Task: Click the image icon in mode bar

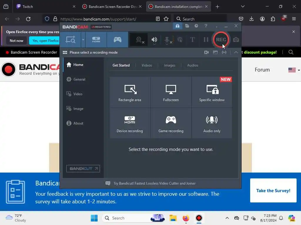Action: (215, 52)
